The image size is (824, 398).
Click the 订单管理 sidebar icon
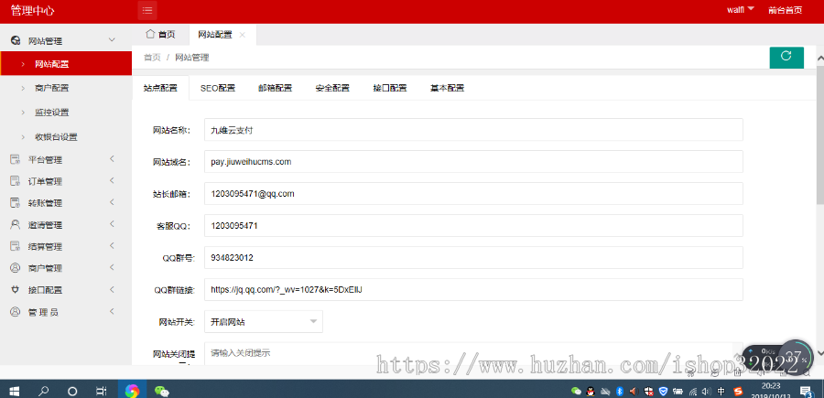pos(16,181)
